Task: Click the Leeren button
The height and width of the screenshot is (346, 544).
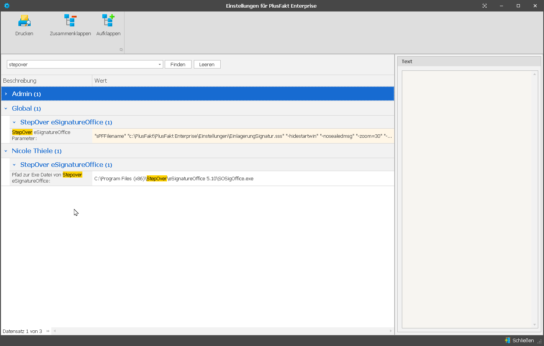Action: [x=207, y=64]
